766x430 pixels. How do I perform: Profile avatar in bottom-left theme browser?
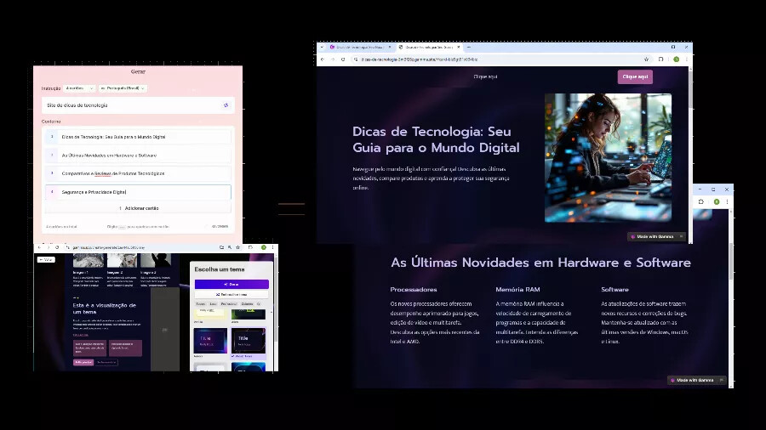coord(263,247)
